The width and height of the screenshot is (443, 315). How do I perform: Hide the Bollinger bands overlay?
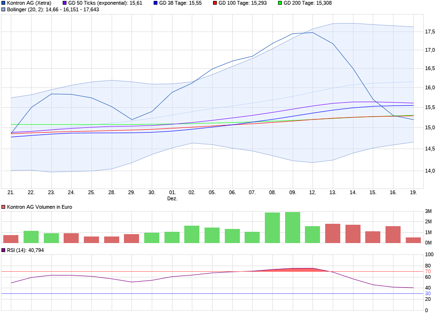(4, 11)
